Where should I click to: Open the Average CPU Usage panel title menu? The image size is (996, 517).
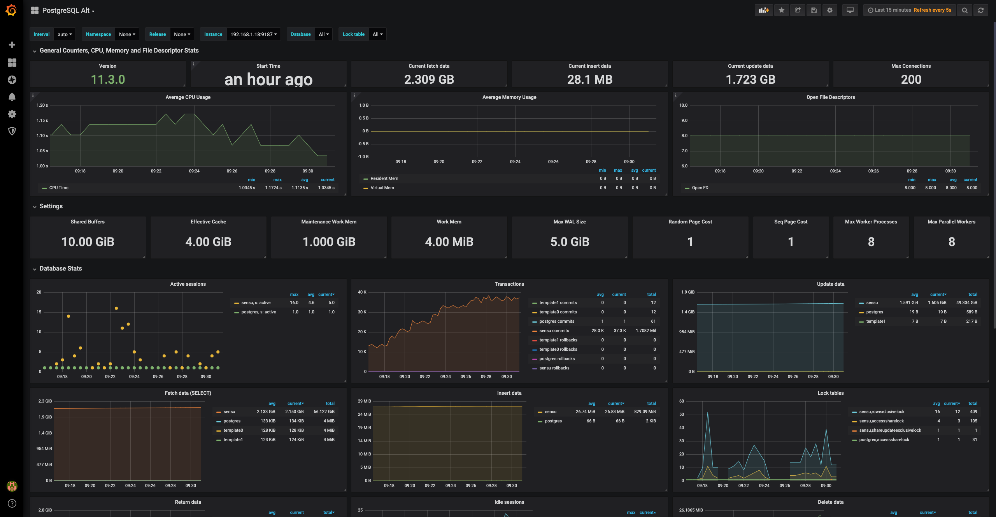click(x=188, y=97)
